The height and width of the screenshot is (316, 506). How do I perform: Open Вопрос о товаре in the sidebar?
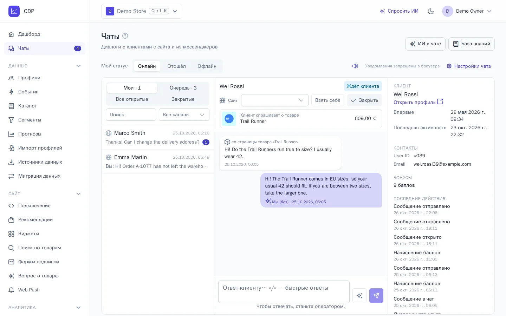[x=45, y=276]
